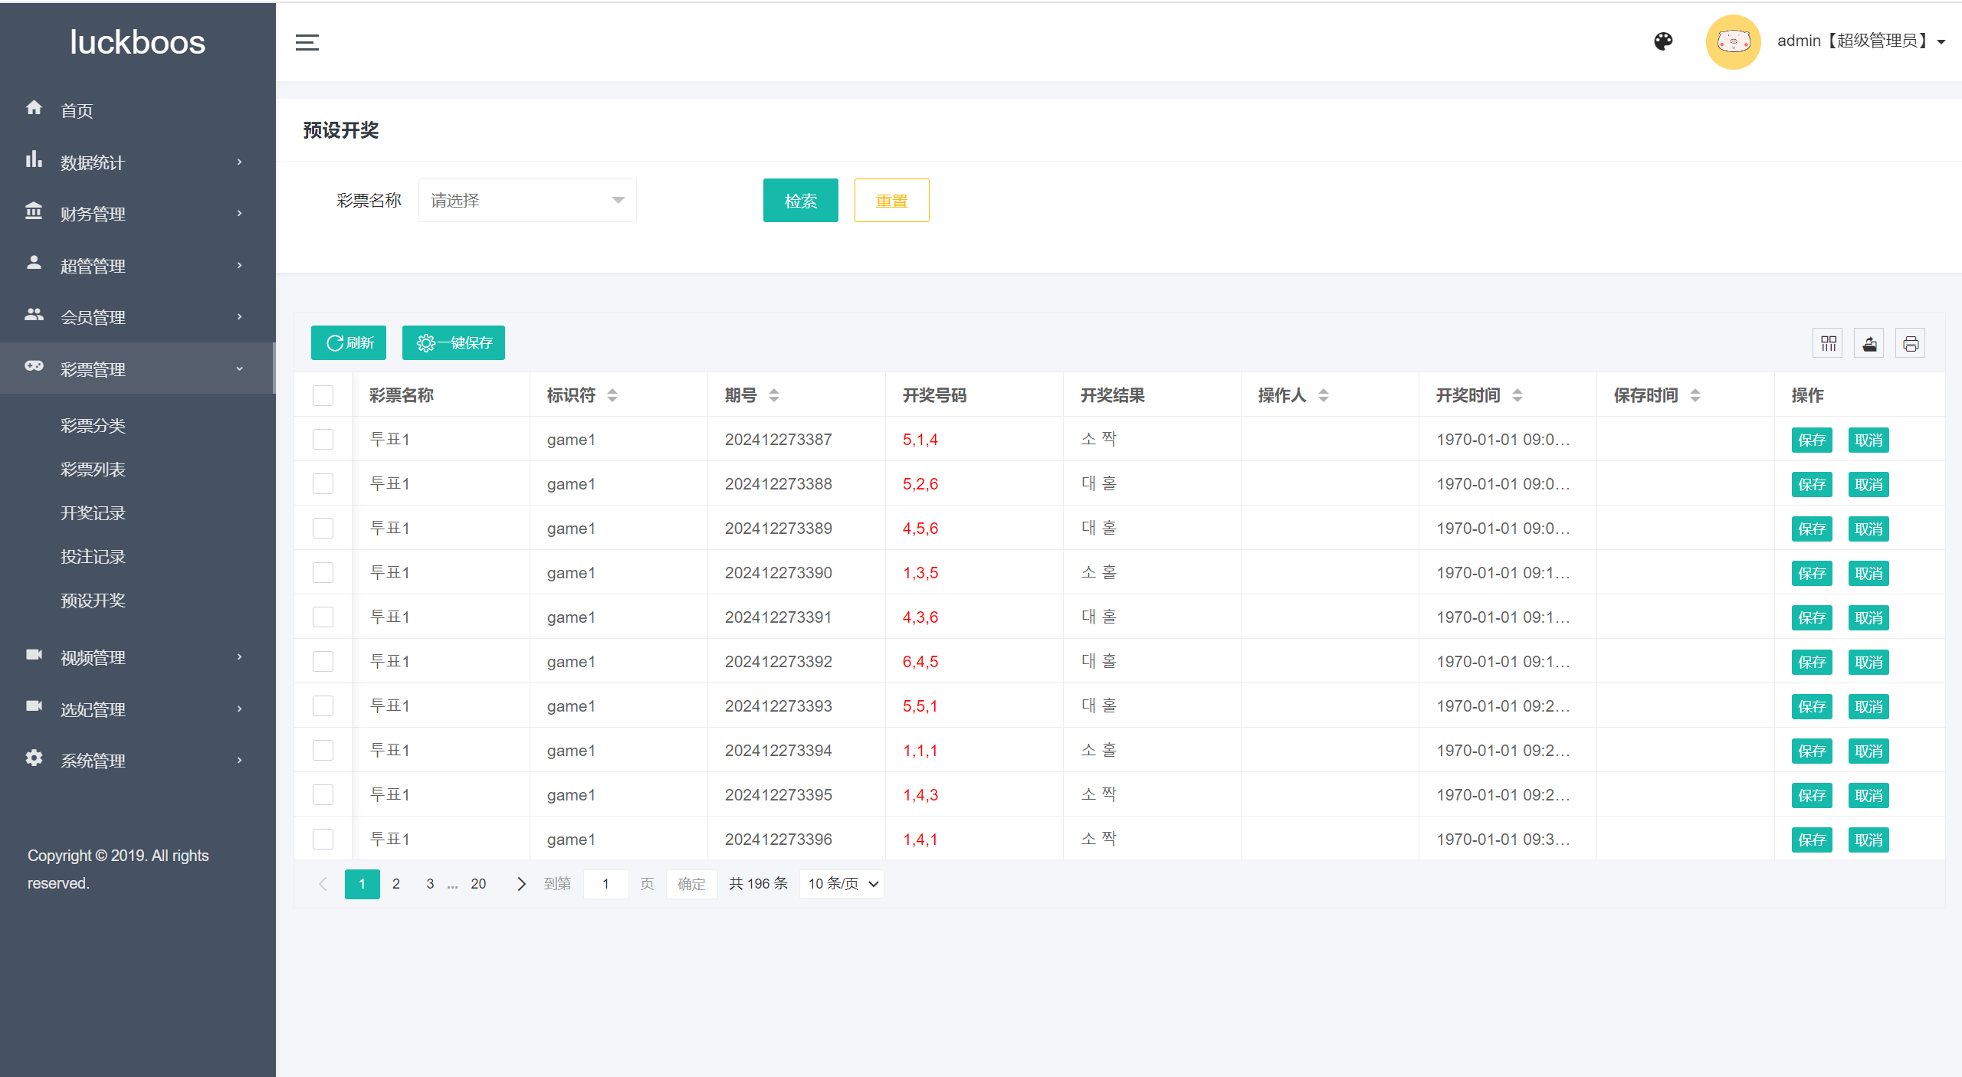Click the print table icon
The image size is (1962, 1077).
[1910, 343]
